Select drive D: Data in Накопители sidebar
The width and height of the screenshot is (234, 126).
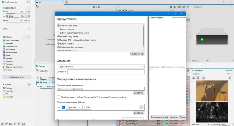pos(17,16)
